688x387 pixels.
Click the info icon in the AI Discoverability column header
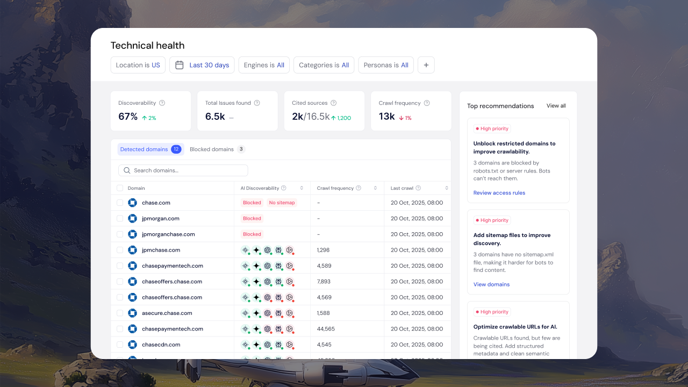click(284, 188)
